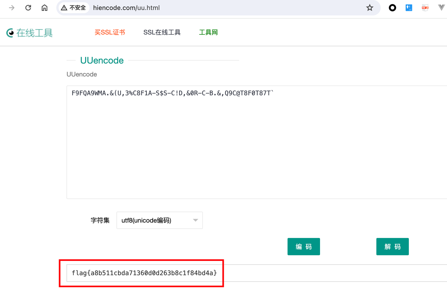Click the 在线工具 eye logo
This screenshot has height=304, width=447.
pyautogui.click(x=10, y=33)
